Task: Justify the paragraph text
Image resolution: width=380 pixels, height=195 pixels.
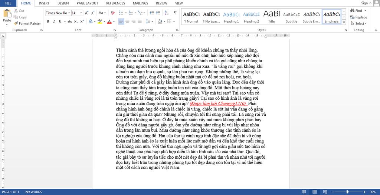Action: point(140,22)
